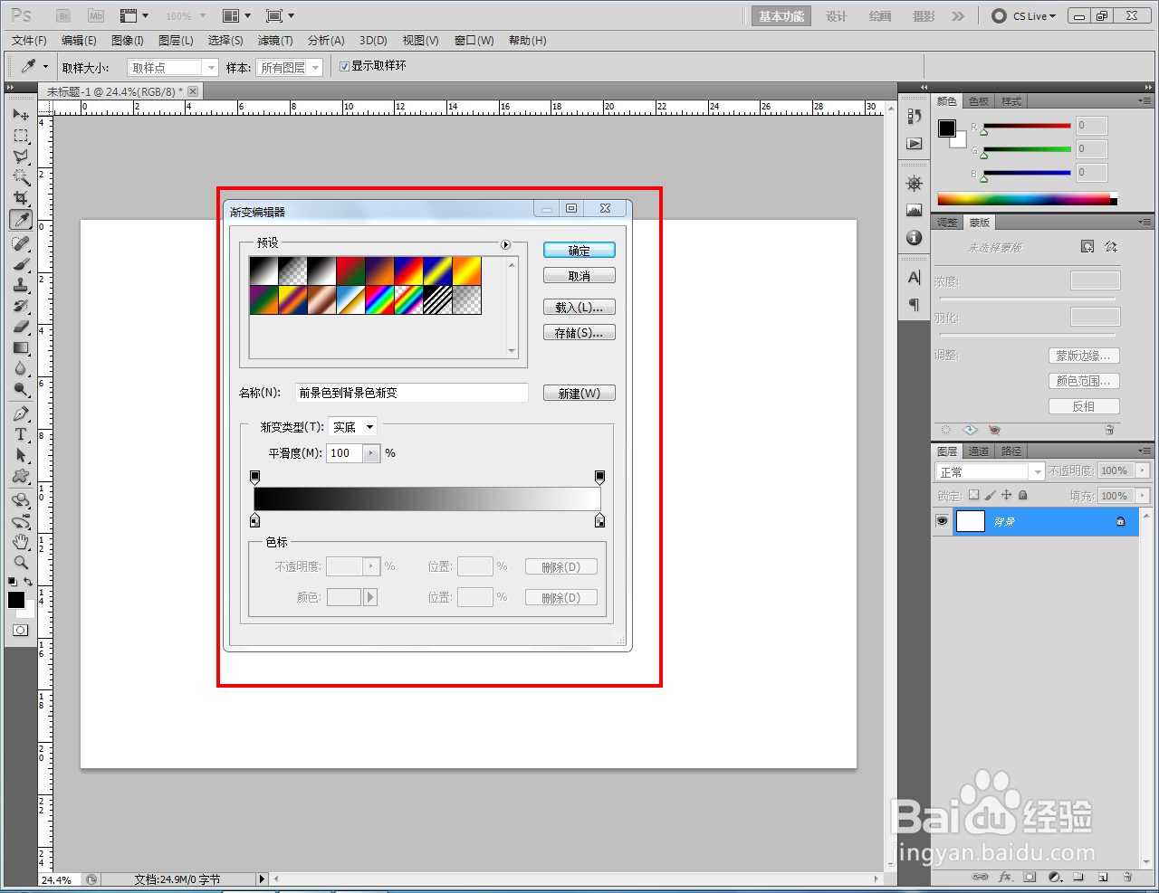Select the Rectangular Marquee tool

coord(21,136)
